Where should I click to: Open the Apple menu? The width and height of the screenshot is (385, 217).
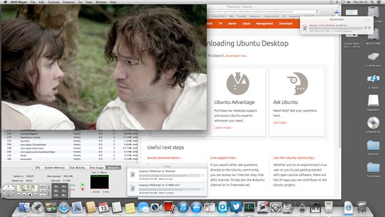click(5, 2)
